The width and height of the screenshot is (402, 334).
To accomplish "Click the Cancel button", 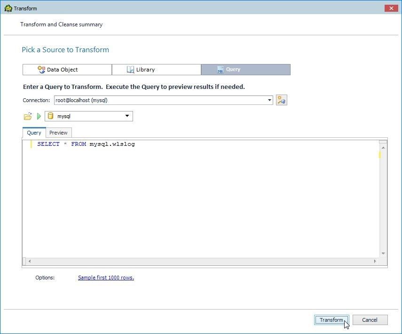I will (370, 320).
